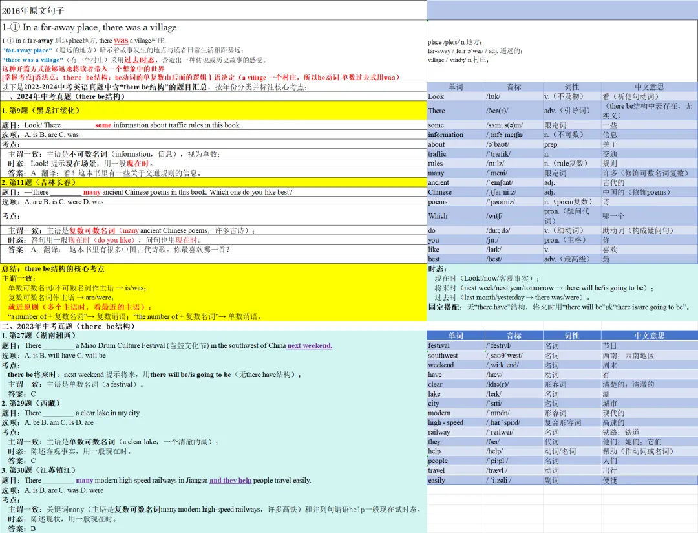Click the options row 'A. is B. are C. was'

[x=213, y=135]
